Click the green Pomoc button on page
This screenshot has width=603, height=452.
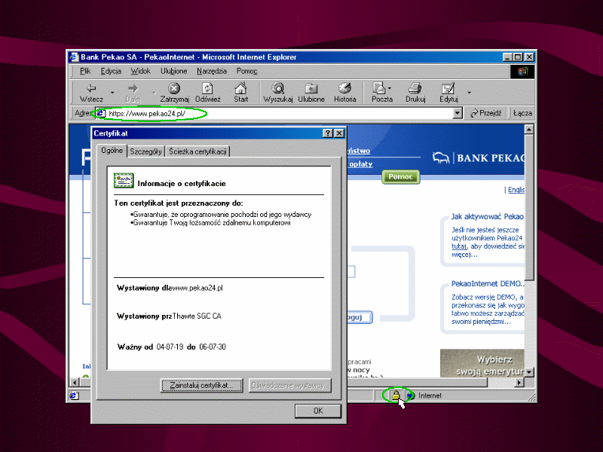click(400, 177)
